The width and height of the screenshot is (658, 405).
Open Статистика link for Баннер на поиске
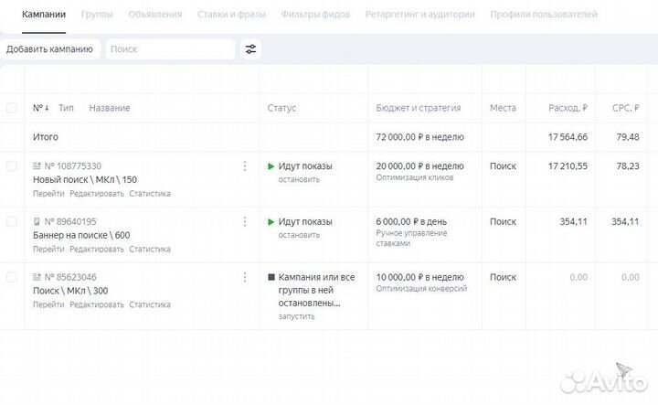[x=149, y=249]
